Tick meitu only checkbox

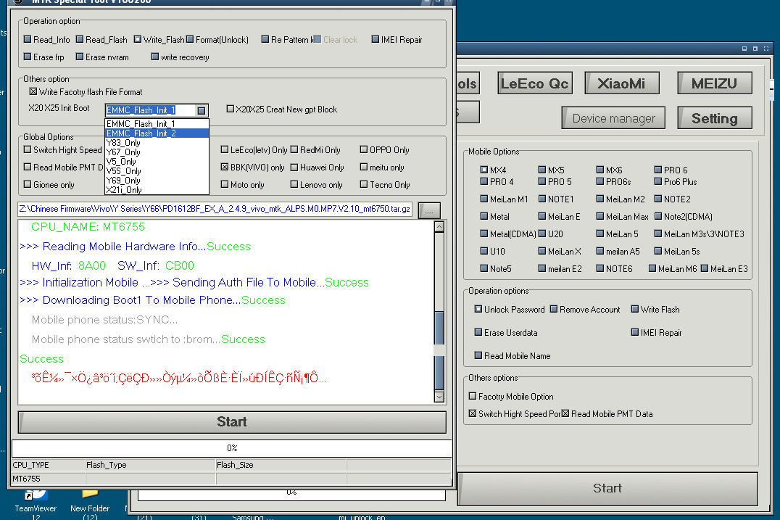point(364,168)
